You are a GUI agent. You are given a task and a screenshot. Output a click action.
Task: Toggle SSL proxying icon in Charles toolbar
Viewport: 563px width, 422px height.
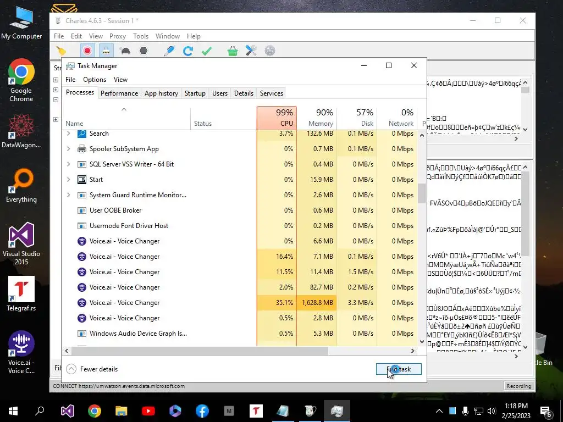[x=106, y=51]
